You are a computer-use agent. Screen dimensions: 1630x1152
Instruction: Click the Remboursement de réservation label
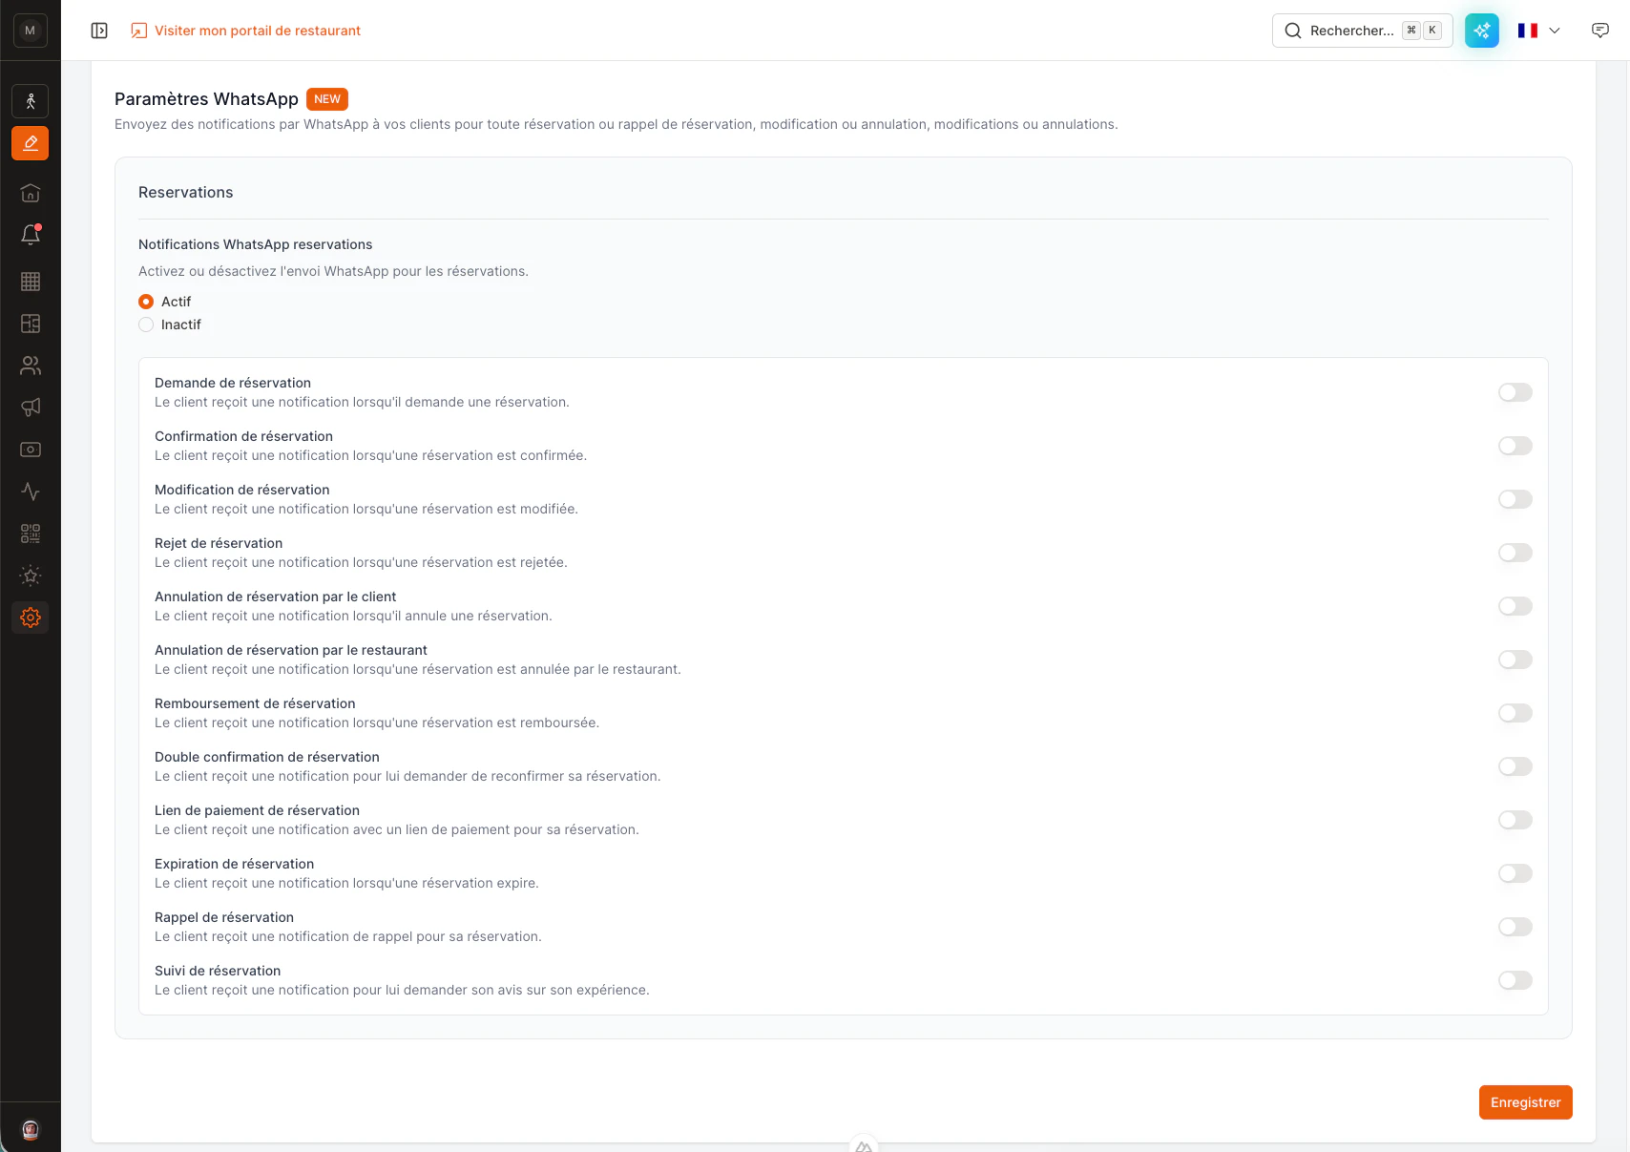[x=255, y=703]
